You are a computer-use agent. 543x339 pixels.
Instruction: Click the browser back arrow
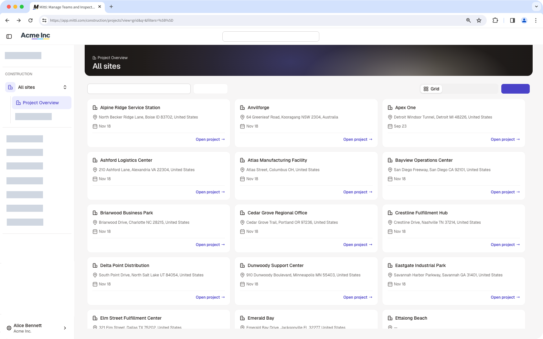pos(7,20)
